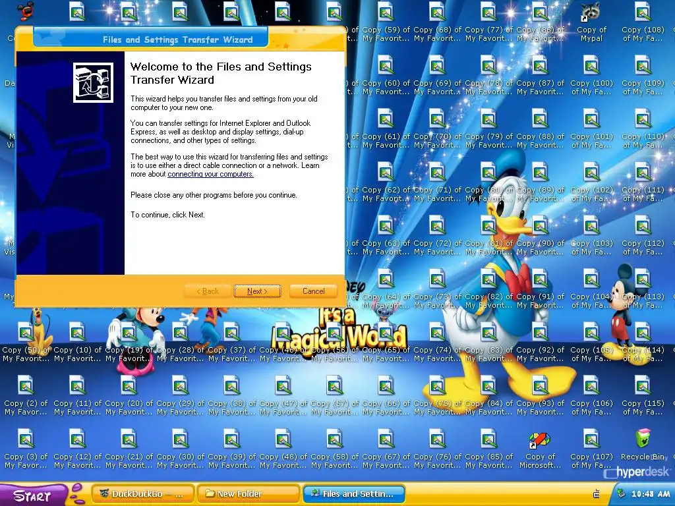Select Copy (74) of My Favorit... icon
Screen dimensions: 675x506
pyautogui.click(x=438, y=331)
